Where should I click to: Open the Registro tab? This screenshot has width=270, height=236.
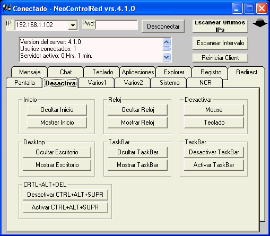tap(211, 72)
